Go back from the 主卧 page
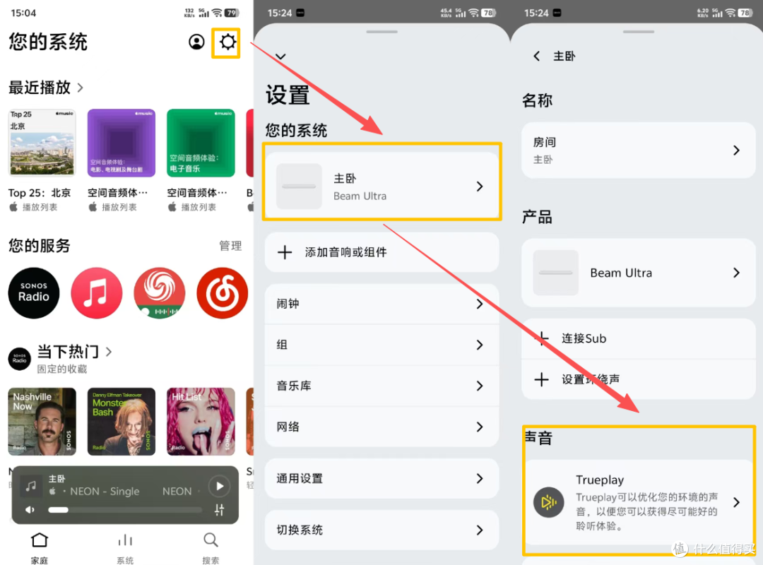763x565 pixels. [x=536, y=56]
